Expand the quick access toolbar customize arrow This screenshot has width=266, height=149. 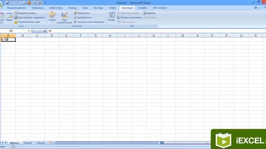point(45,3)
